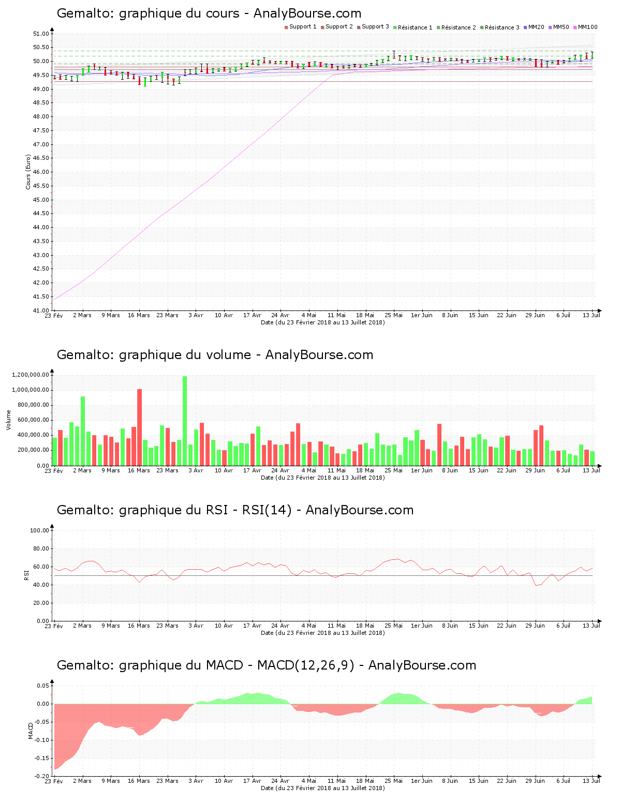Viewport: 621px width, 802px height.
Task: Click the Support 2 legend color square
Action: point(322,27)
